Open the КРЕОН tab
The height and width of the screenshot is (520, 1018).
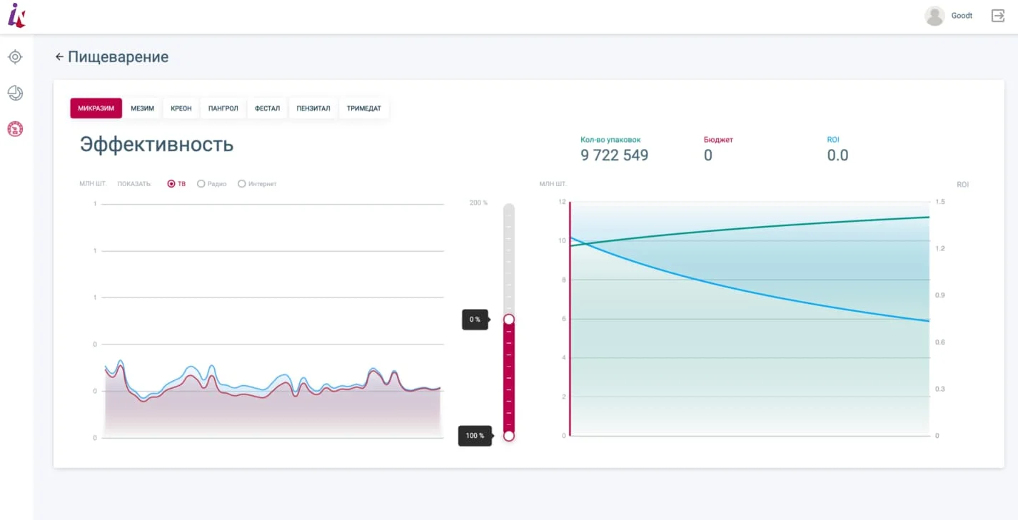click(181, 108)
